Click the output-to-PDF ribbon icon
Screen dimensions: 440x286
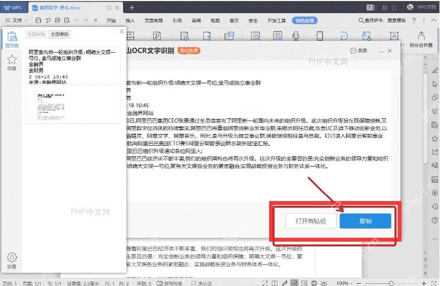pos(156,36)
